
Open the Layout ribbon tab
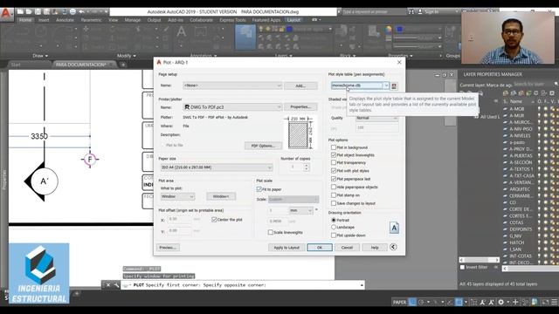pyautogui.click(x=293, y=20)
